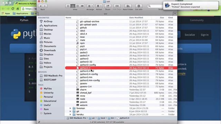Switch Finder to column view
This screenshot has height=124, width=221.
77,6
